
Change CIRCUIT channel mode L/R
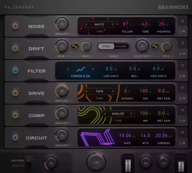pos(182,143)
